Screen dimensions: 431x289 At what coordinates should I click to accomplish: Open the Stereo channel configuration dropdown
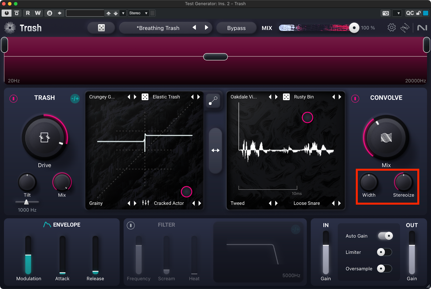pos(138,13)
